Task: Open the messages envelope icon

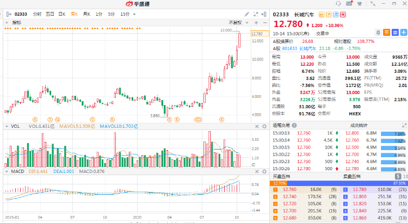Action: pyautogui.click(x=349, y=3)
